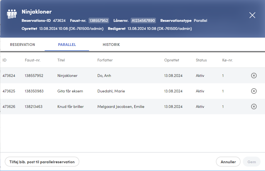Click author Melgaard Jacobsen, Emilie
This screenshot has width=265, height=171.
121,107
